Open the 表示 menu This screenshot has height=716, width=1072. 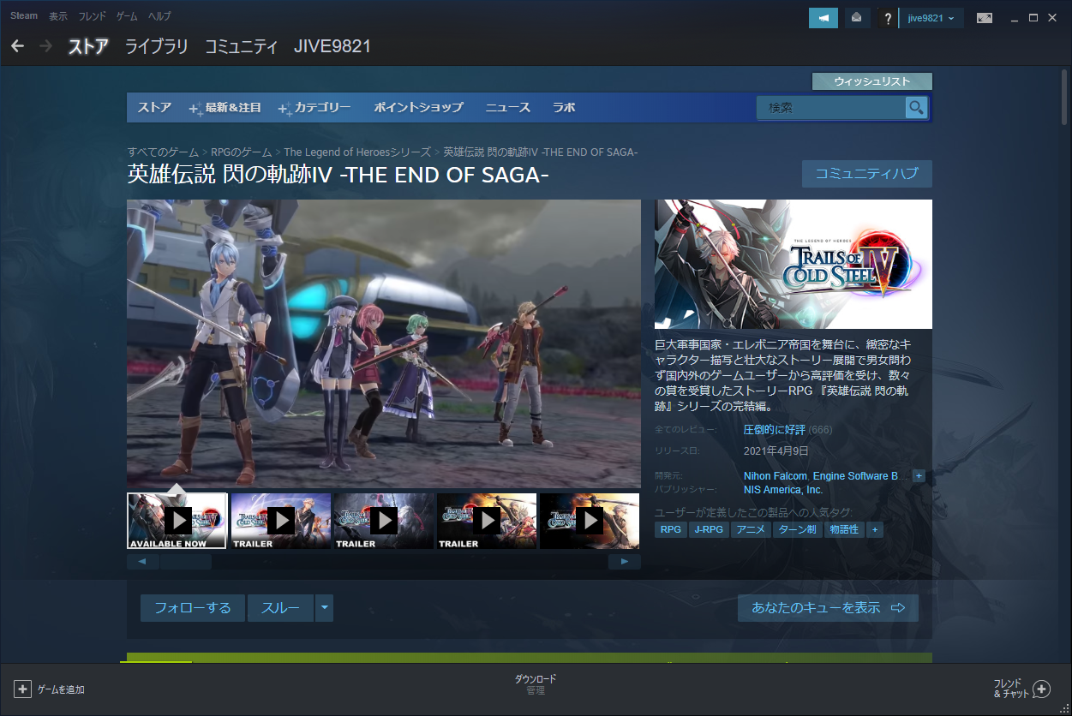coord(58,16)
